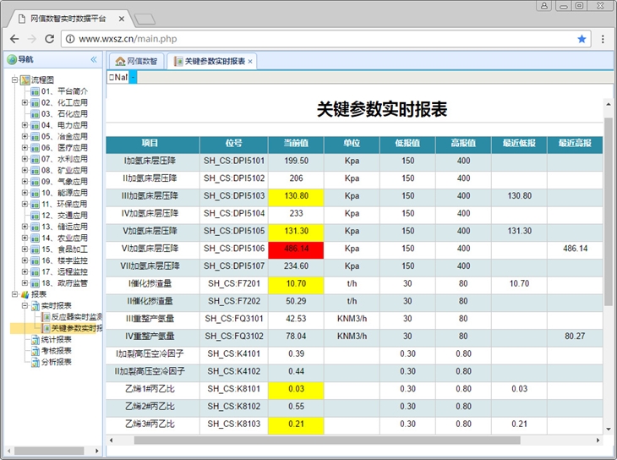Screen dimensions: 617x460
Task: Click the 反应器实时监测 report icon
Action: click(x=46, y=316)
